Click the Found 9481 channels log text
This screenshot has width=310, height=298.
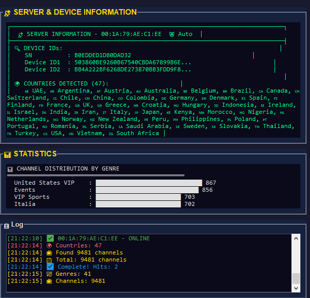pos(89,252)
